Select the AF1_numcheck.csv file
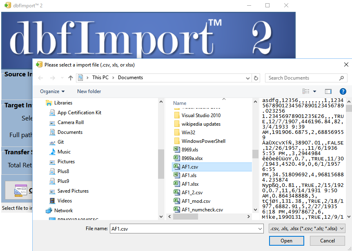 coord(202,210)
